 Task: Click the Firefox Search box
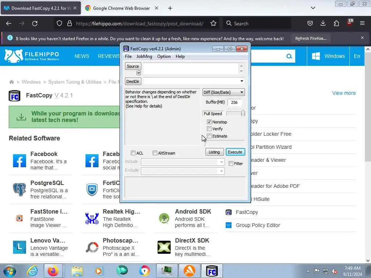pyautogui.click(x=257, y=24)
